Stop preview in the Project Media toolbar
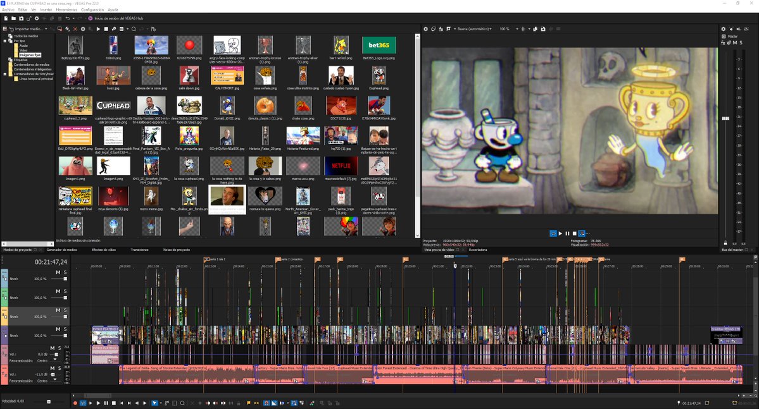Image resolution: width=759 pixels, height=409 pixels. (x=106, y=29)
